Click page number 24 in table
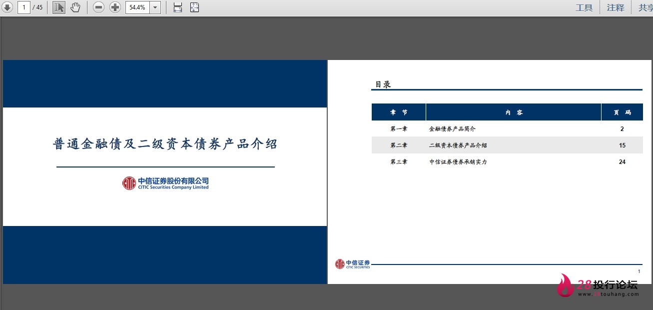Image resolution: width=653 pixels, height=310 pixels. 622,162
